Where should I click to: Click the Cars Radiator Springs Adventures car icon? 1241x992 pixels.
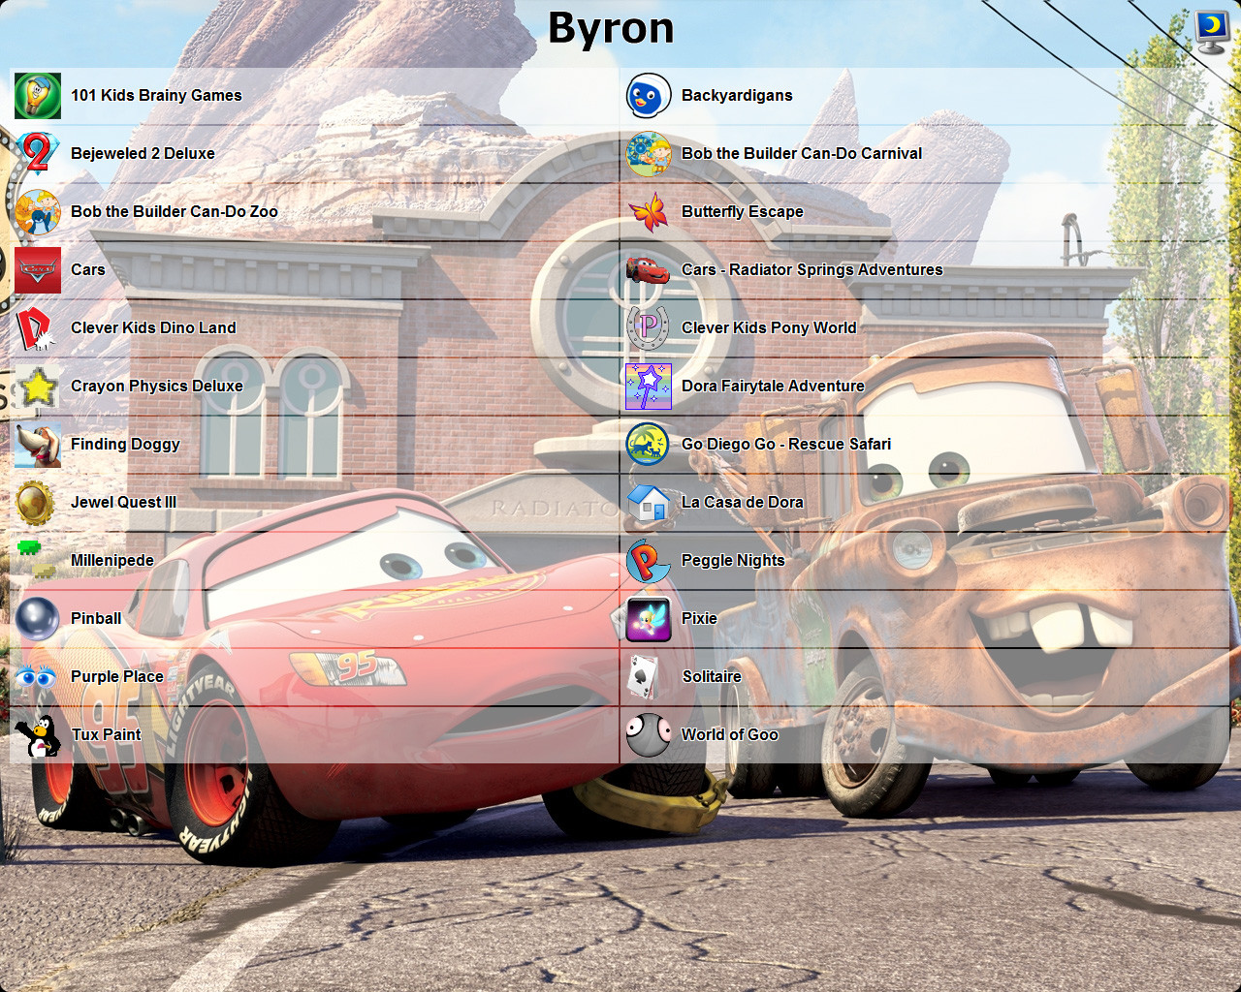pyautogui.click(x=649, y=270)
